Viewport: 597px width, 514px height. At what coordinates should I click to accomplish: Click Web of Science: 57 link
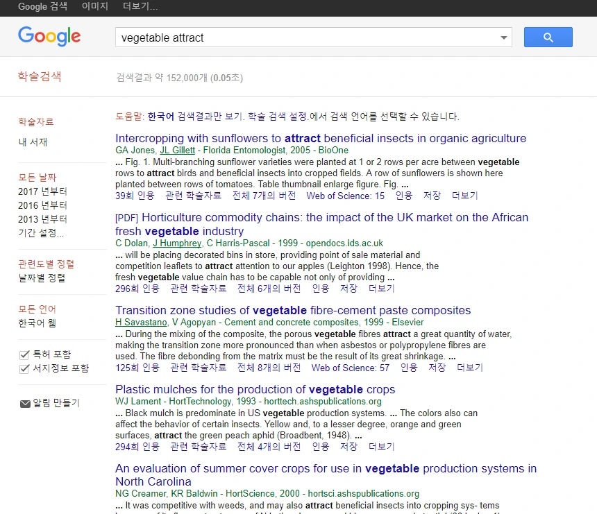351,368
